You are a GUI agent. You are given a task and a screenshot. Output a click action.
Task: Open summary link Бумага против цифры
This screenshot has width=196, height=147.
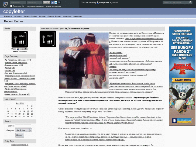click(x=14, y=63)
